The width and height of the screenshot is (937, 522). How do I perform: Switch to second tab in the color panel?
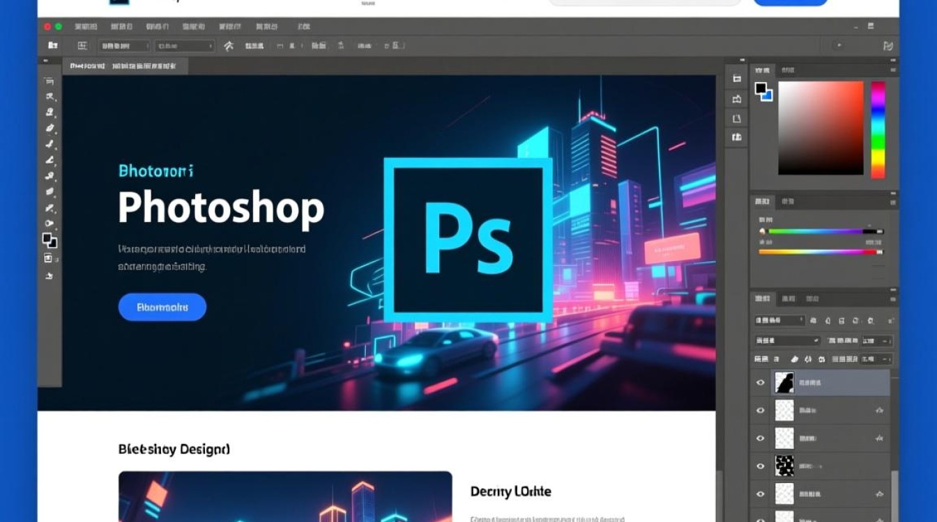(788, 70)
